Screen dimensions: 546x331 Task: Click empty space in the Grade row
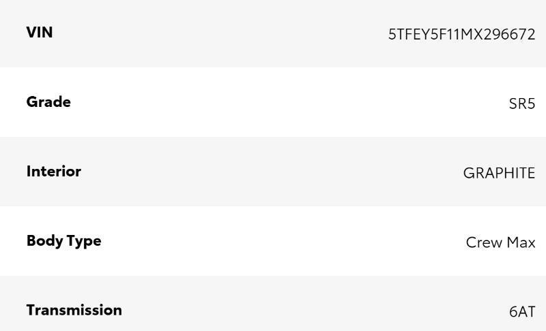tap(273, 103)
